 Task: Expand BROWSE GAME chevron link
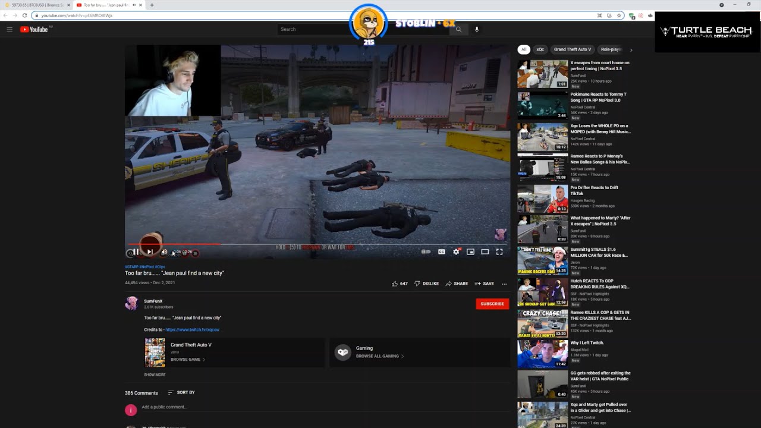187,360
